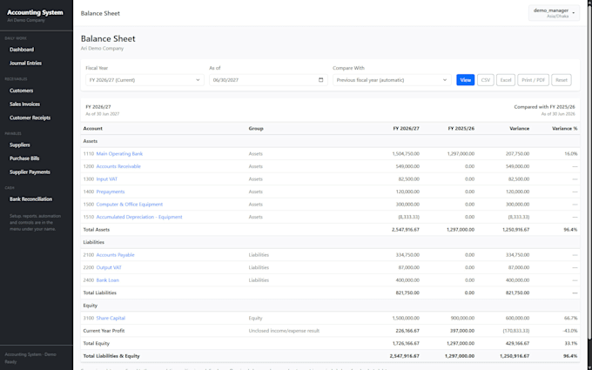
Task: Open the calendar picker in As of field
Action: click(320, 80)
